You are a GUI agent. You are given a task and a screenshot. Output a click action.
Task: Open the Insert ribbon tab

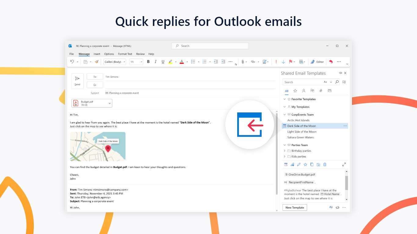click(97, 54)
